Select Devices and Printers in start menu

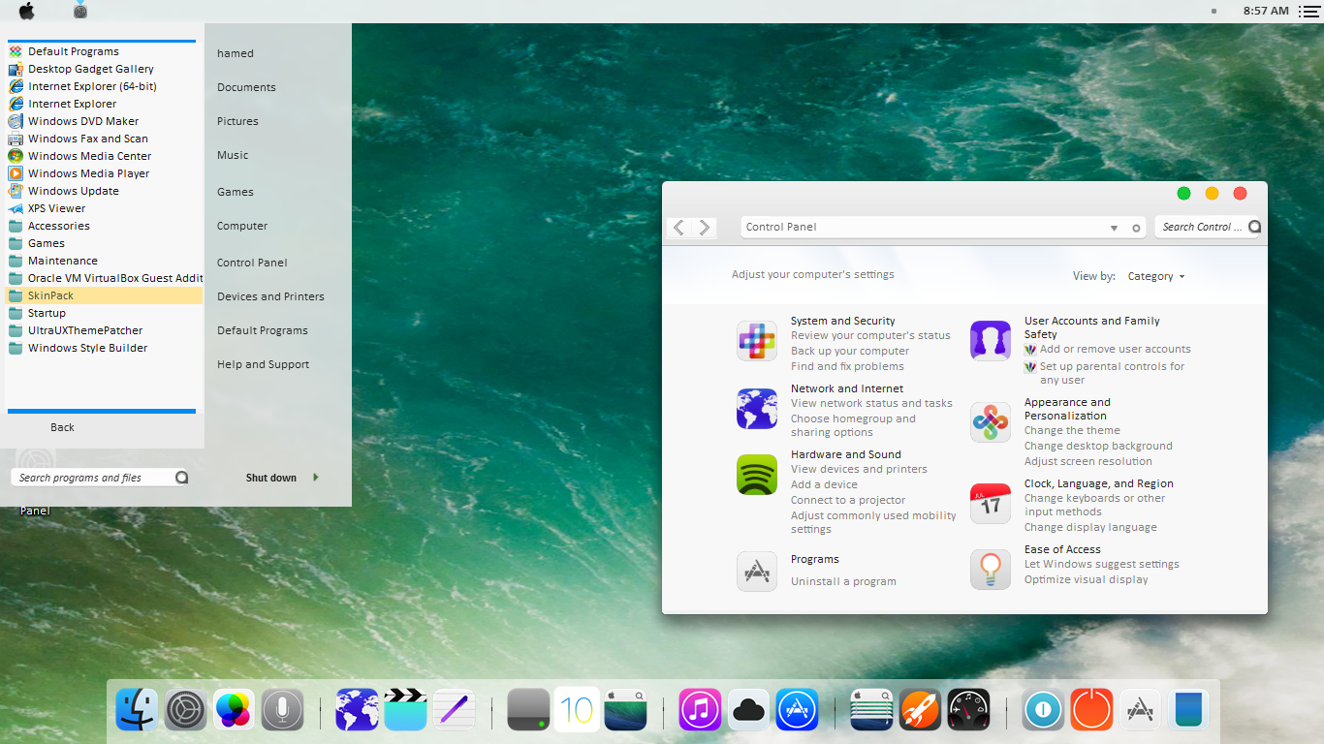(x=270, y=296)
